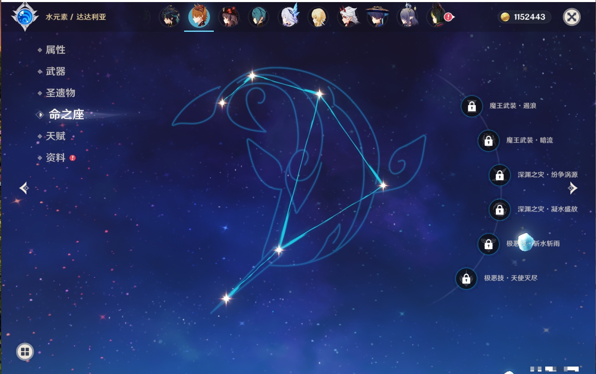Open the grid menu button at bottom-left
Image resolution: width=596 pixels, height=374 pixels.
(25, 352)
